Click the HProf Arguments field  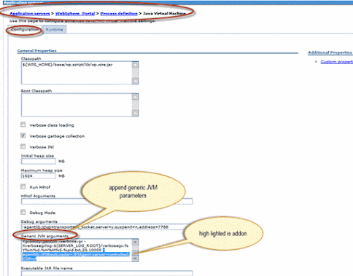107,201
